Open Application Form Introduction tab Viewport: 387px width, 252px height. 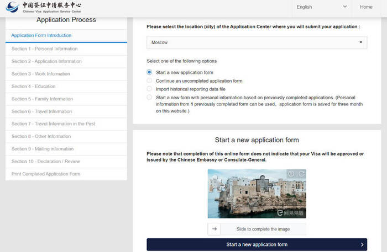(x=41, y=36)
